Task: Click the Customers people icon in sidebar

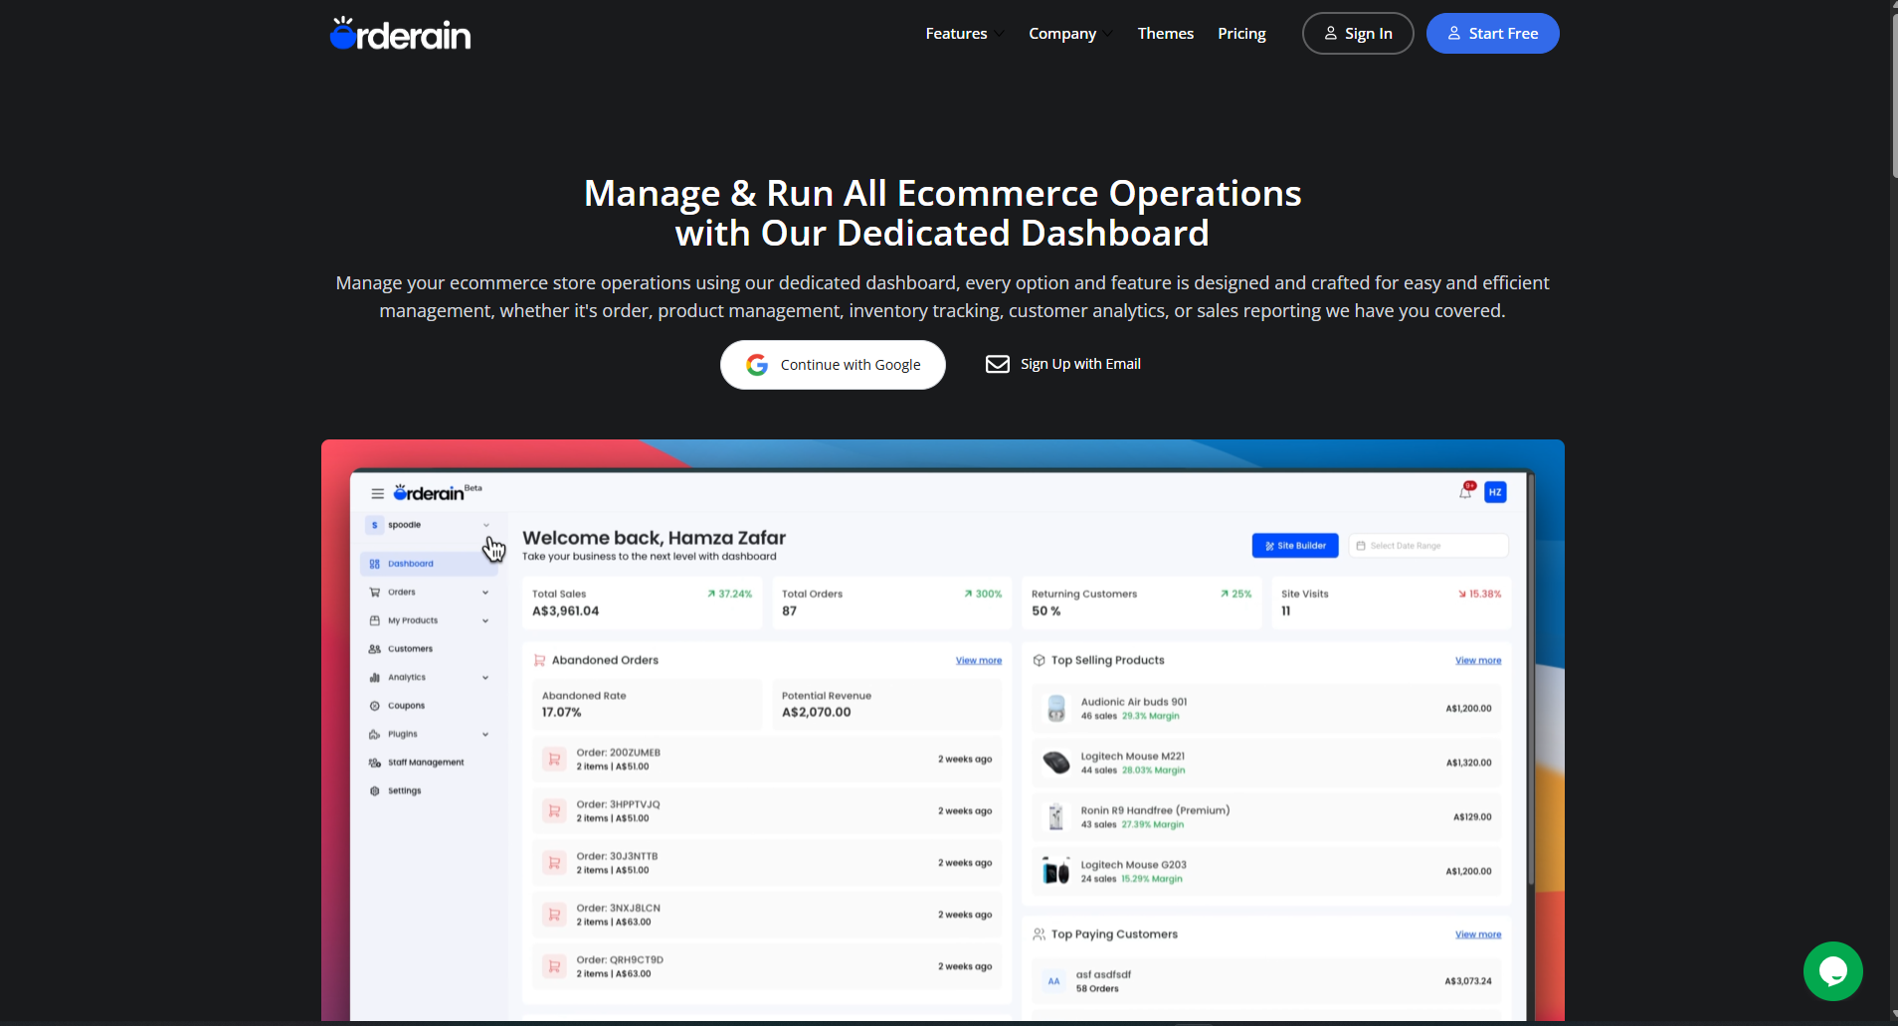Action: pos(375,649)
